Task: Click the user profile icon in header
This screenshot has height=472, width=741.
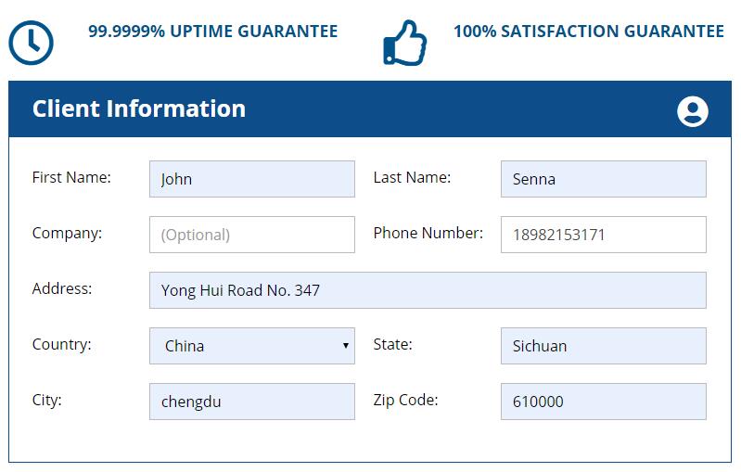Action: coord(693,111)
